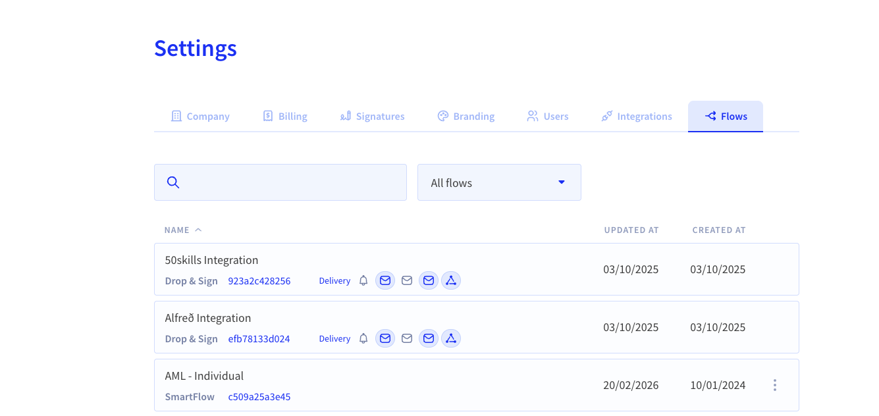Toggle highlighted envelope beside bell in Alfreð row

coord(385,339)
